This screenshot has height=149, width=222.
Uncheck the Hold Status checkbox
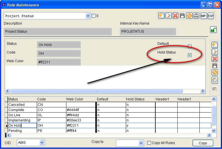click(190, 55)
